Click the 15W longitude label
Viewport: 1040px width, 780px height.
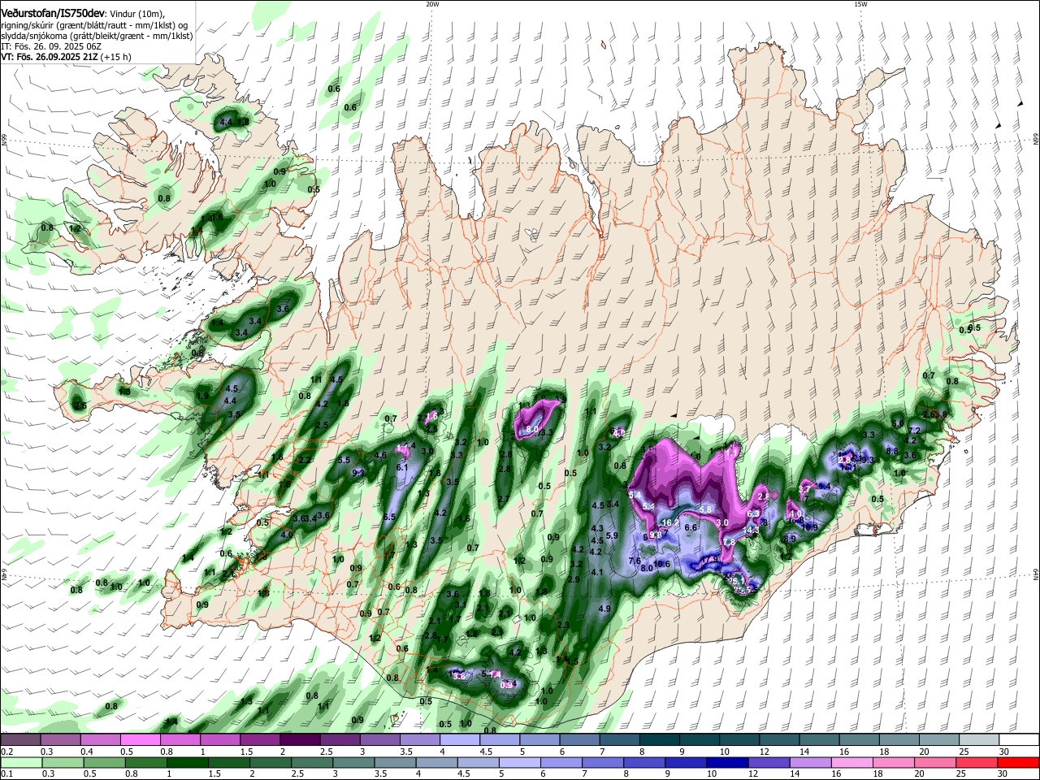coord(860,4)
